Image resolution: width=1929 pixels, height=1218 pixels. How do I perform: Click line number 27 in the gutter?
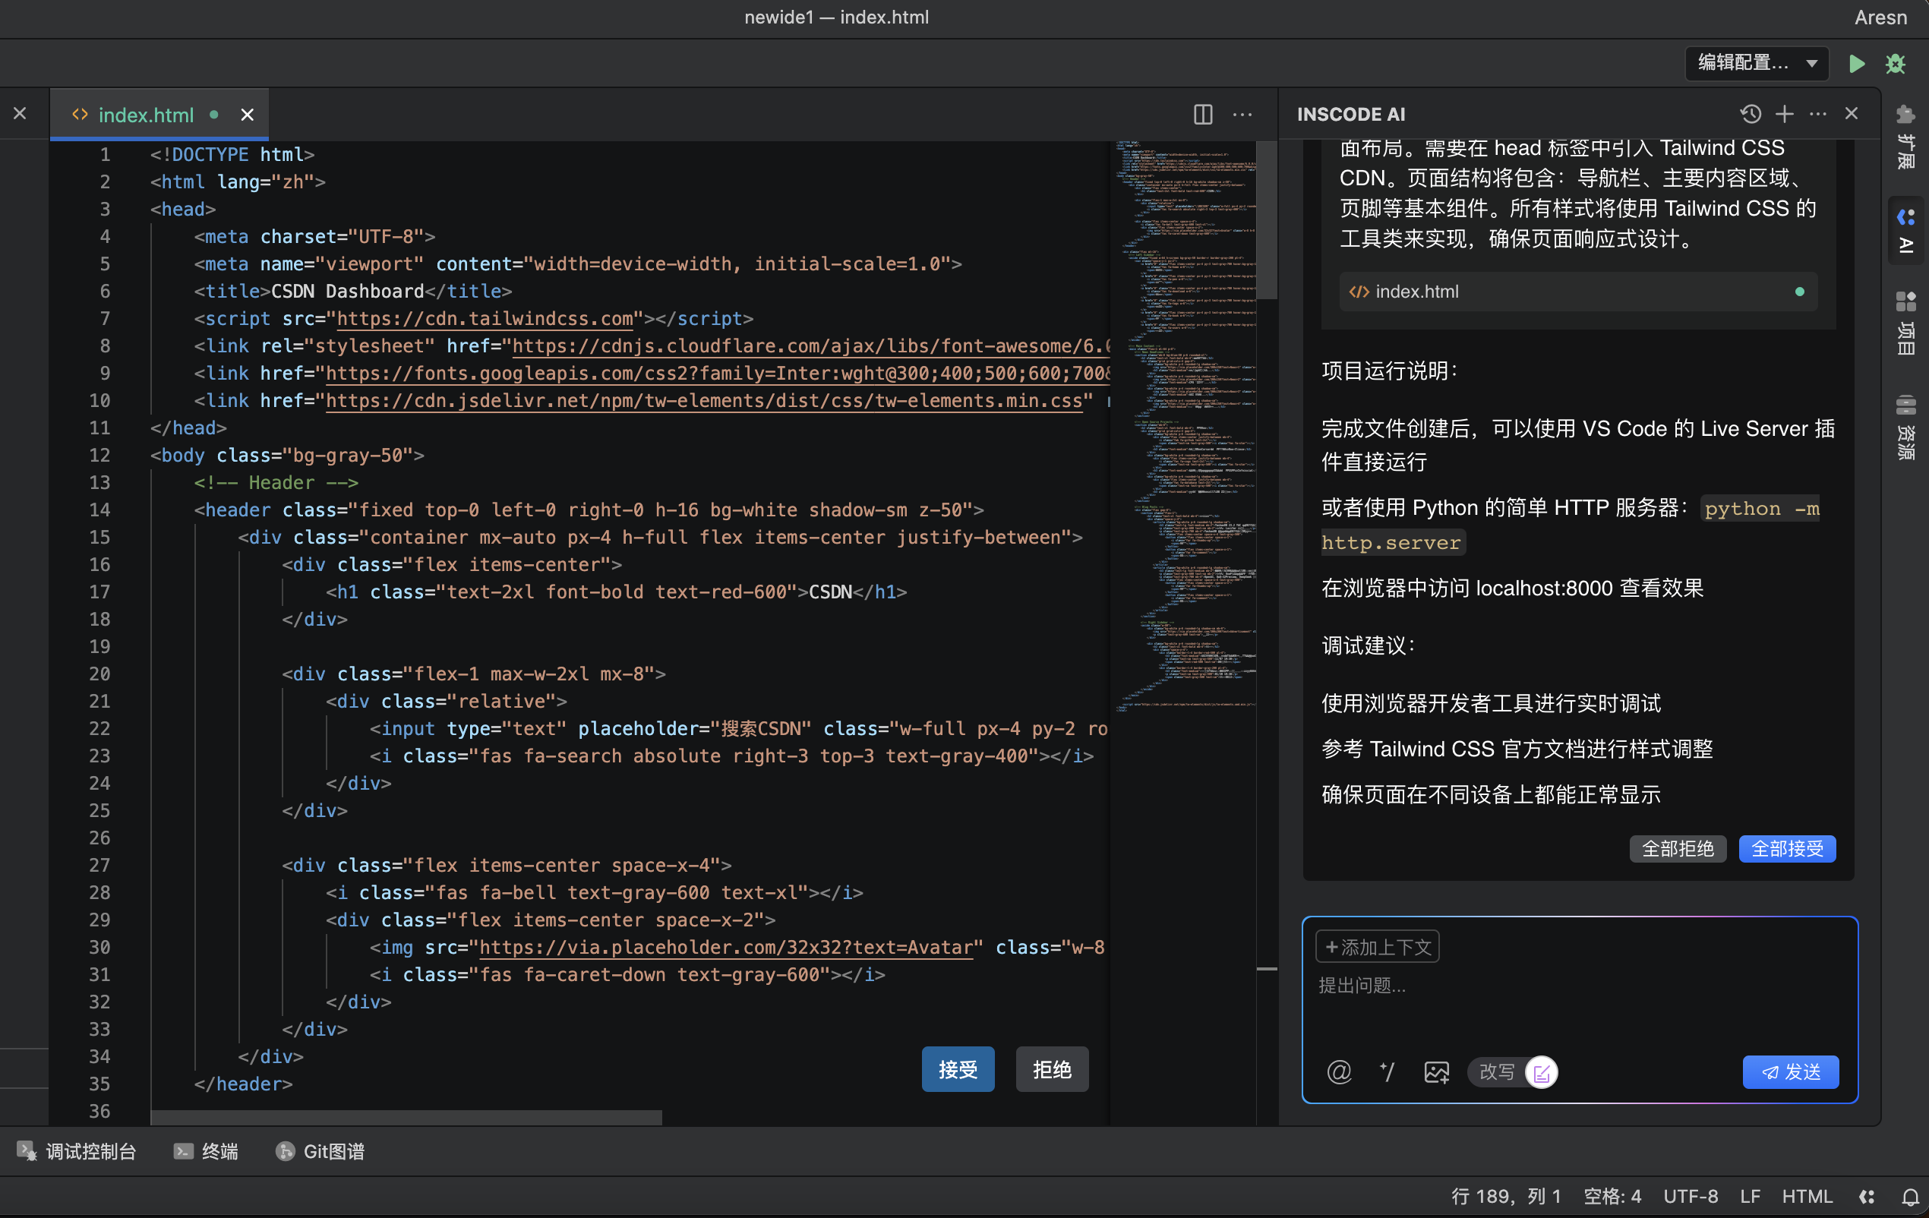pyautogui.click(x=99, y=866)
